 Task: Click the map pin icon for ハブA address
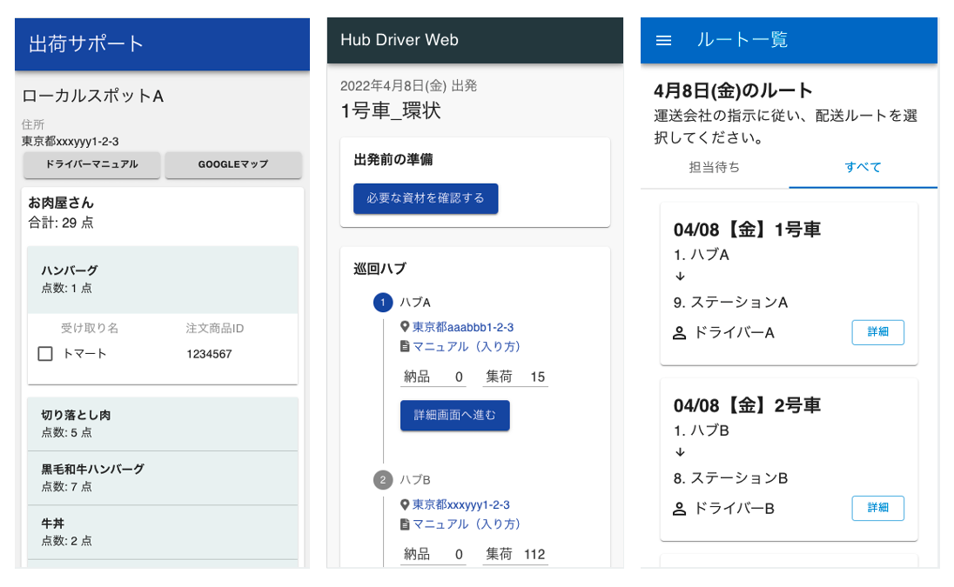(405, 327)
